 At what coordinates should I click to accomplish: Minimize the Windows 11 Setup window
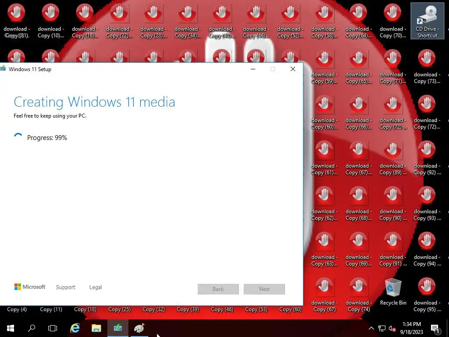[x=253, y=69]
